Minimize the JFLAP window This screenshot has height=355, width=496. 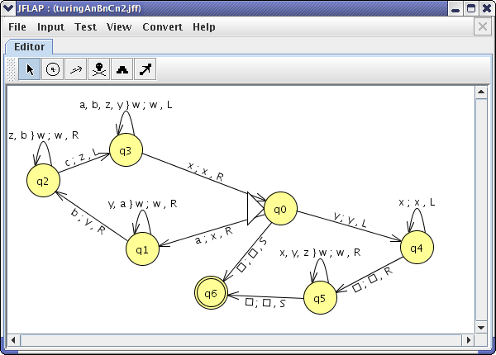pyautogui.click(x=455, y=8)
